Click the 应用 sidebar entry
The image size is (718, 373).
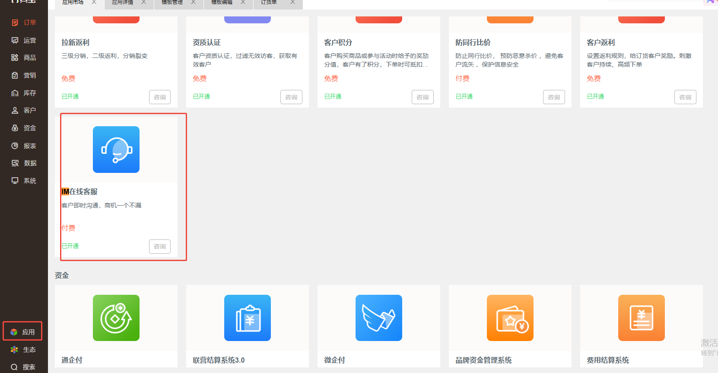[x=23, y=332]
